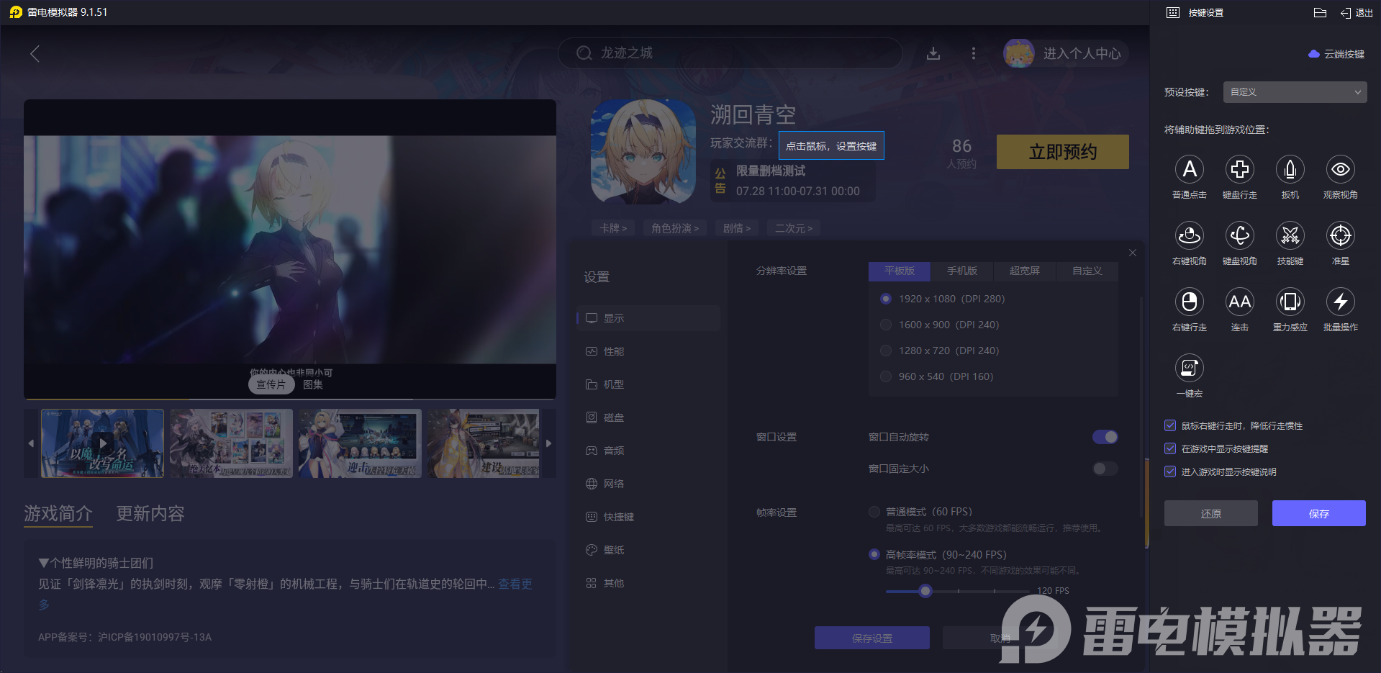This screenshot has height=673, width=1381.
Task: Open the keymap folder icon in title bar
Action: (1320, 12)
